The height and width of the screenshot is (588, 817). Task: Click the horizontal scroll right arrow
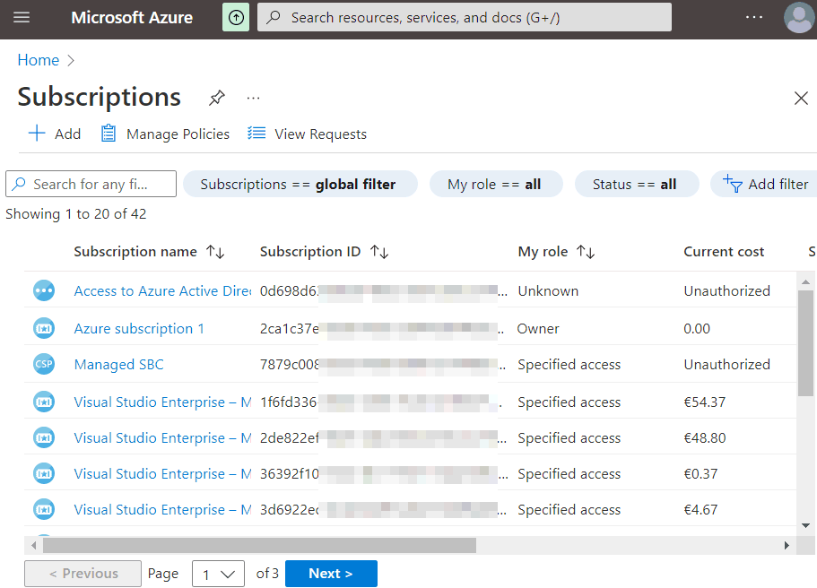[x=787, y=545]
